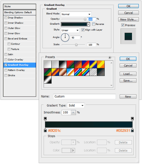Click the gradient Name input field

[x=85, y=96]
